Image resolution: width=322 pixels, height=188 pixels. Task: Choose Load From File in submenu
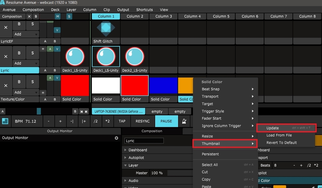(286, 135)
